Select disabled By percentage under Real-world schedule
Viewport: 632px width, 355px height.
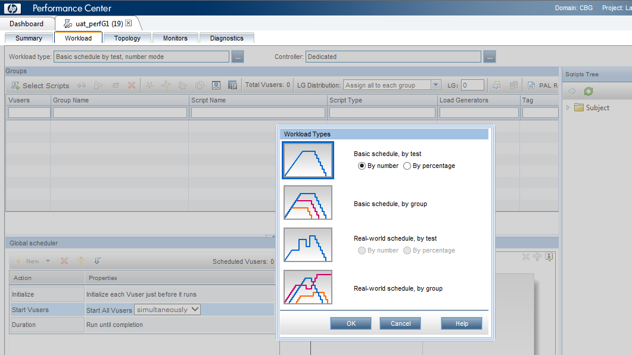pyautogui.click(x=407, y=250)
